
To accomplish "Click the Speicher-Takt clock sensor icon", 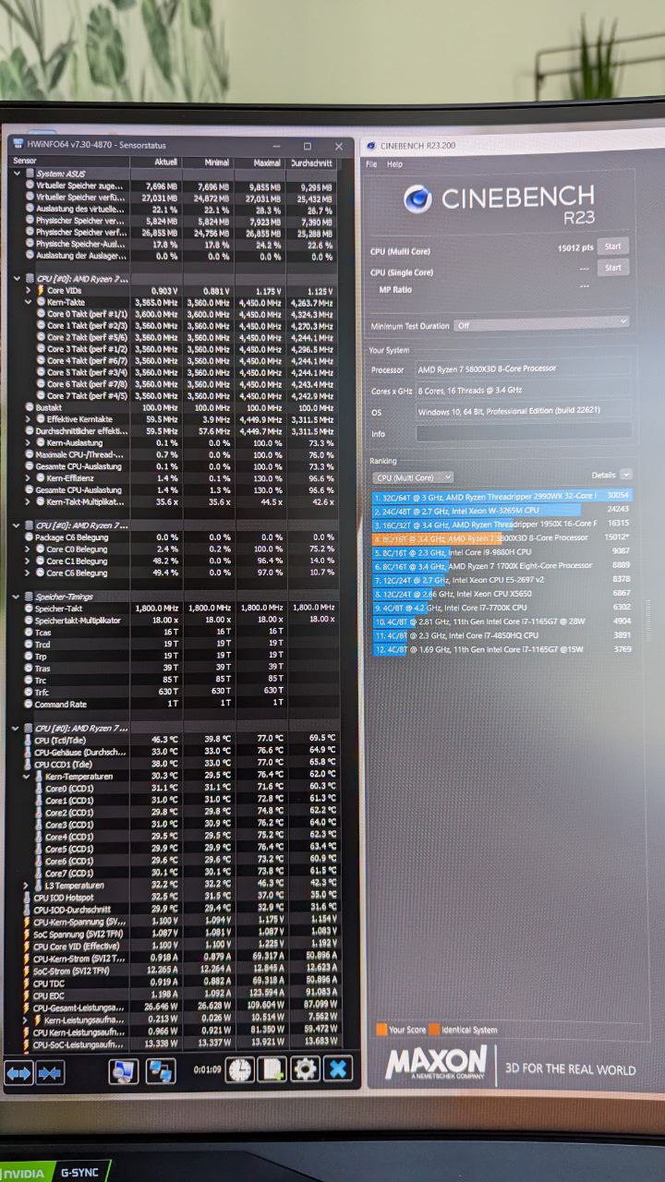I will (29, 608).
